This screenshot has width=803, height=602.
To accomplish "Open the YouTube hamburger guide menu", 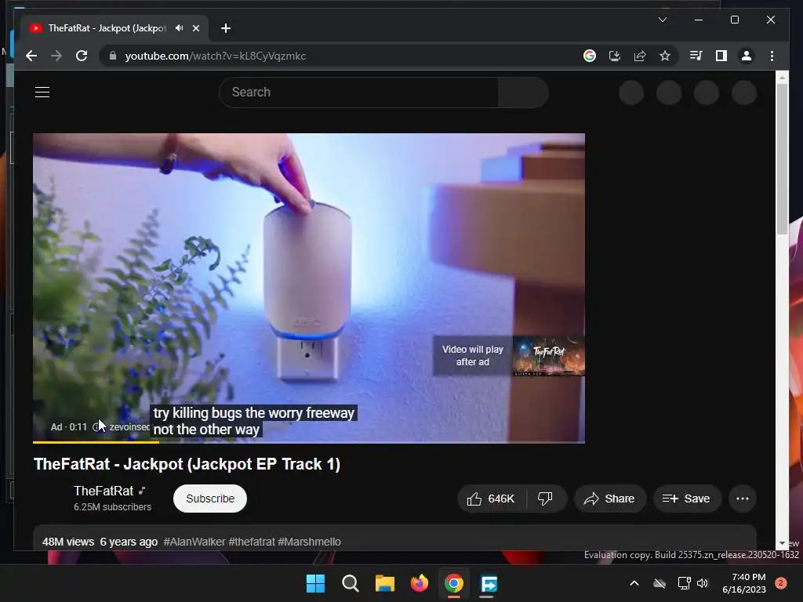I will coord(42,92).
